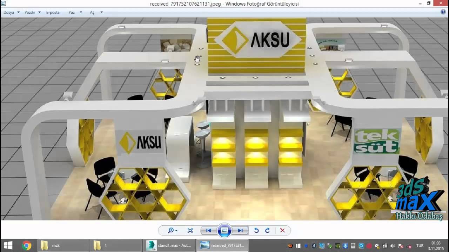Delete the photo with red X
Viewport: 449px width, 252px height.
tap(282, 230)
